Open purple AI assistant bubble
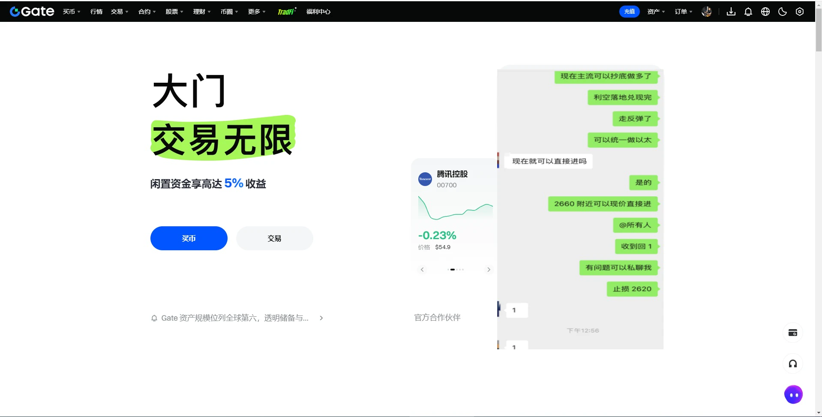822x417 pixels. click(x=793, y=395)
